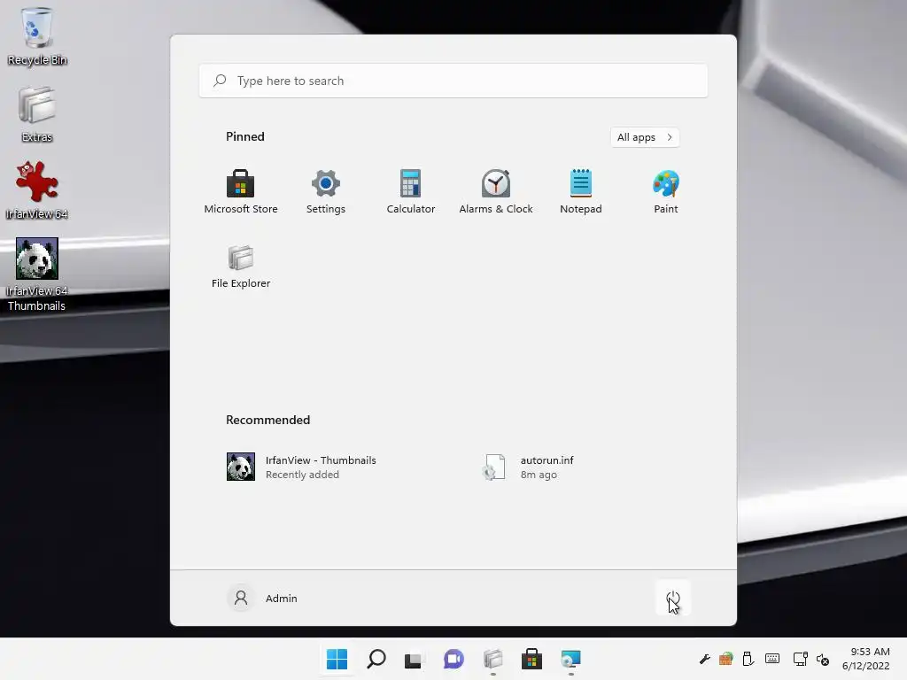
Task: Select IrfanView 64 Thumbnails desktop shortcut
Action: click(x=37, y=274)
